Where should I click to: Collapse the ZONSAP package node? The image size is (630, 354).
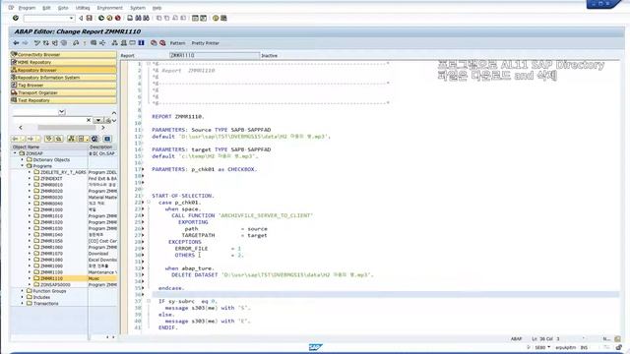point(16,153)
